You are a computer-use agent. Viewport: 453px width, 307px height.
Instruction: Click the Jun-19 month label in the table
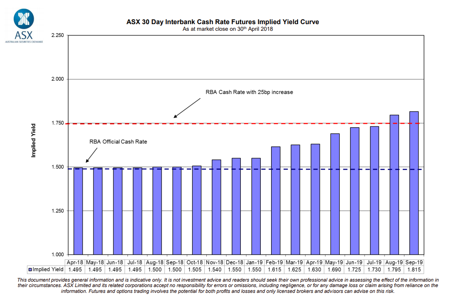coord(354,262)
